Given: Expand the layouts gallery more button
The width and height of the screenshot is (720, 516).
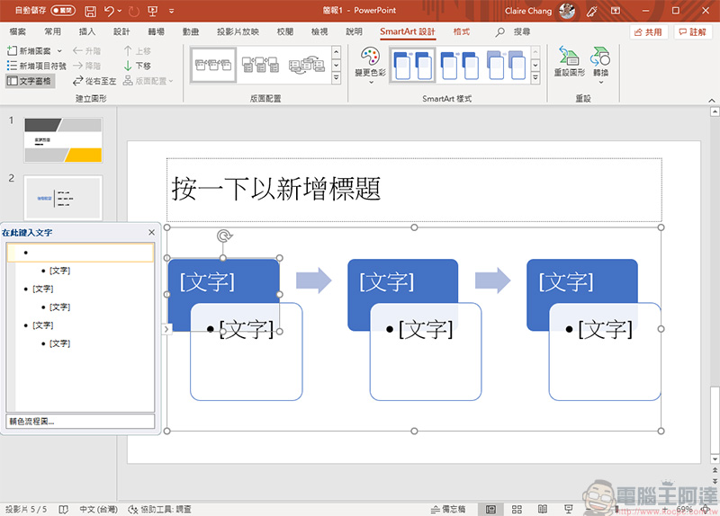Looking at the screenshot, I should [336, 78].
